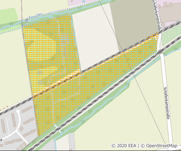This screenshot has height=151, width=181.
Task: Click the waterway marker next to the Emscher label
Action: (x=26, y=20)
